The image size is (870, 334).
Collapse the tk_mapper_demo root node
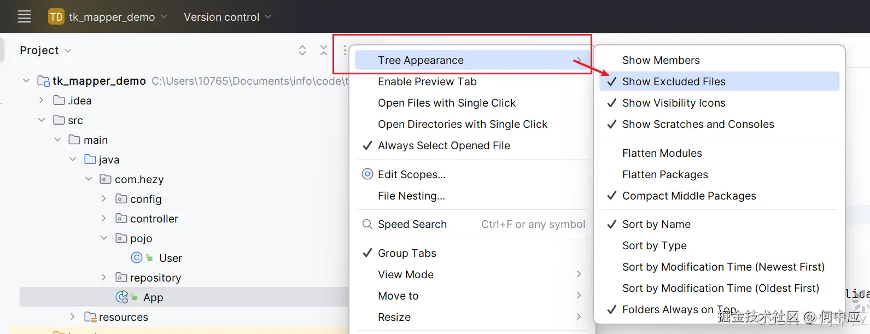point(26,81)
